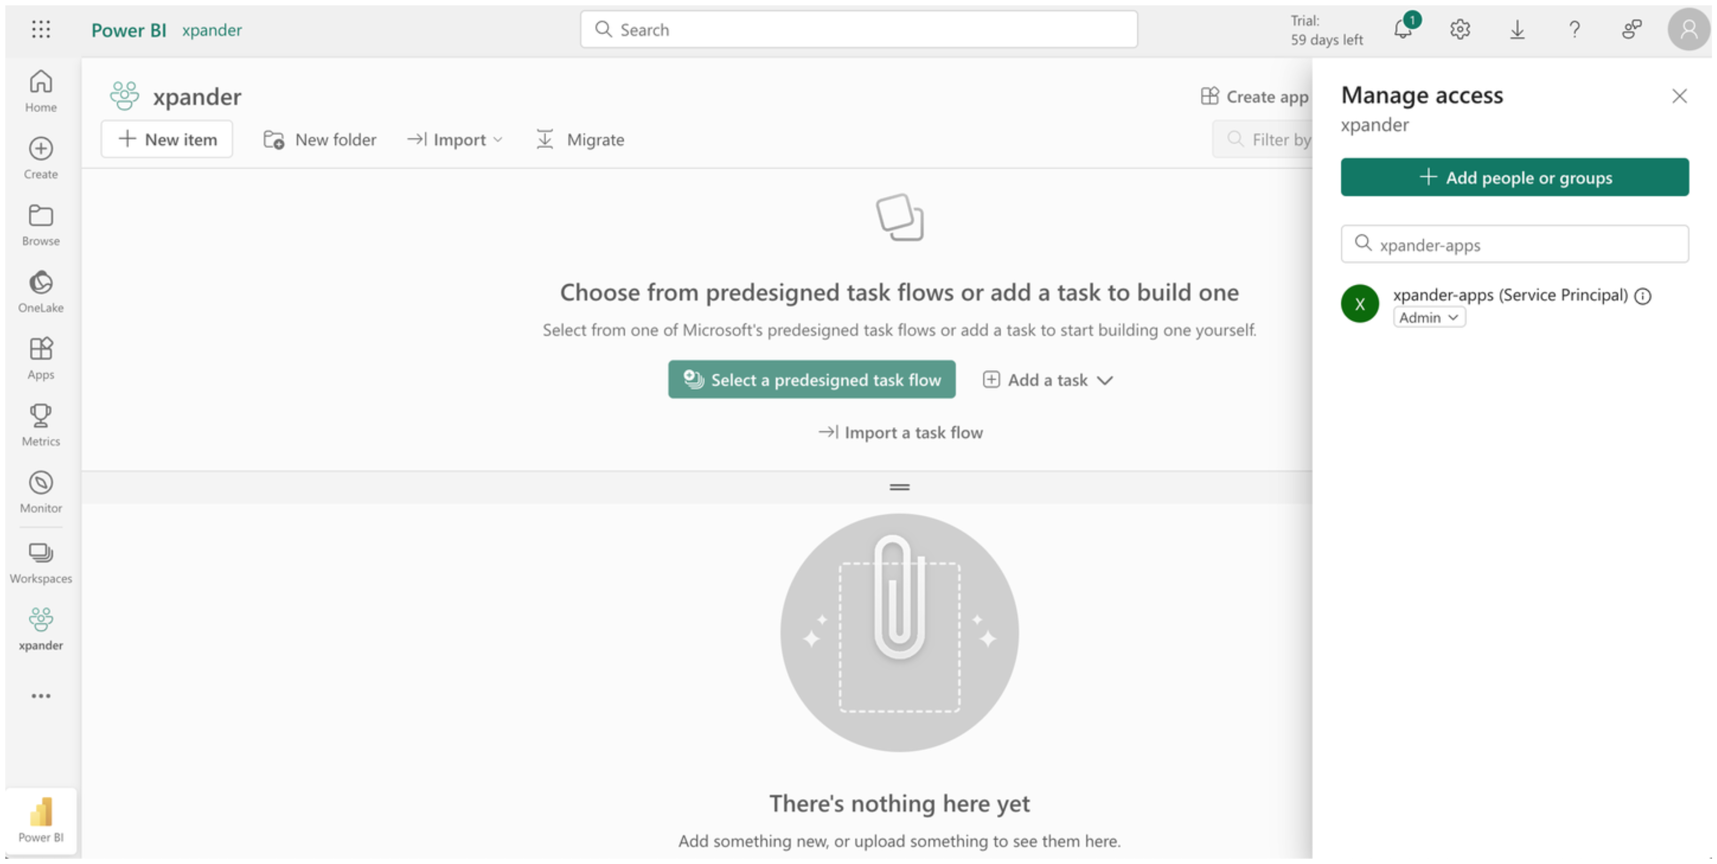The image size is (1717, 864).
Task: Open Metrics from the left navigation
Action: pyautogui.click(x=40, y=425)
